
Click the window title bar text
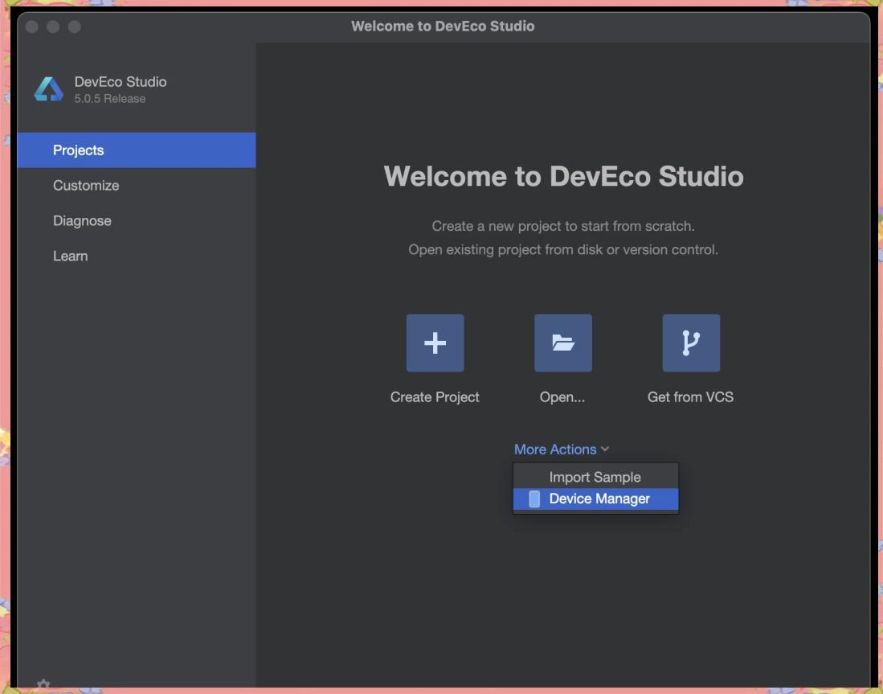443,26
